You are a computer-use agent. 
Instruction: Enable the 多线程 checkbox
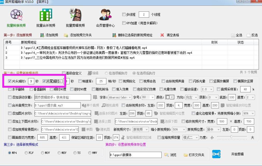click(x=124, y=15)
